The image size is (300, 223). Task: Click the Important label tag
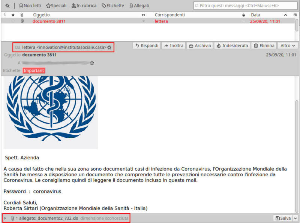pos(34,70)
